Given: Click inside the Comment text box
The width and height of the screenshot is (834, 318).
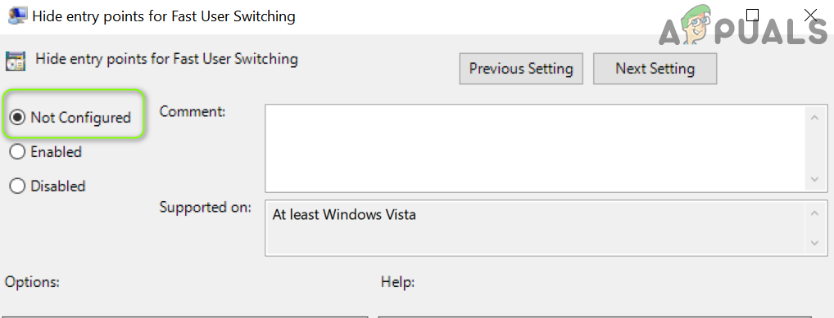Looking at the screenshot, I should point(534,148).
